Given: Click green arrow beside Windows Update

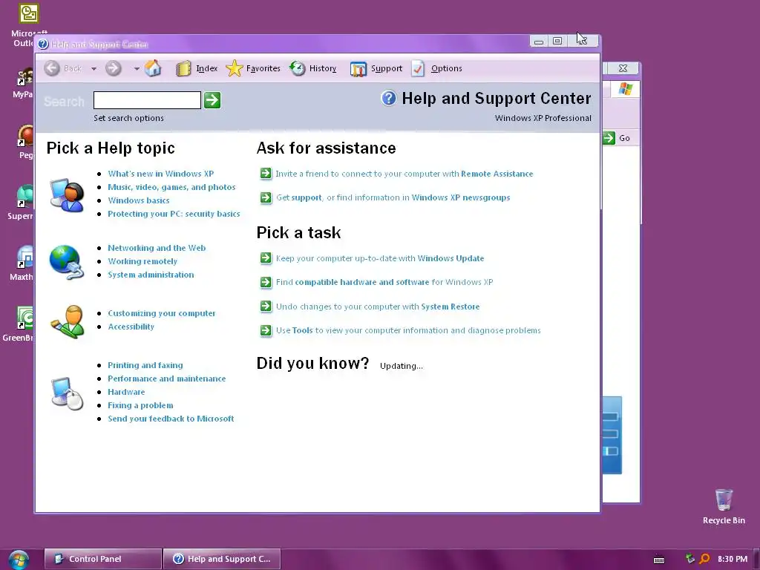Looking at the screenshot, I should tap(266, 258).
